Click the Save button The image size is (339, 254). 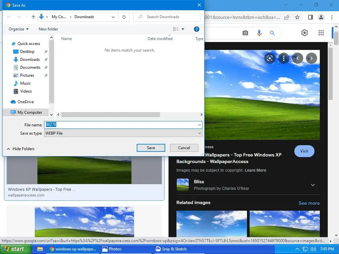coord(151,148)
